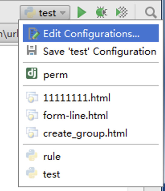The image size is (165, 191).
Task: Choose Edit Configurations... from the menu
Action: 91,33
